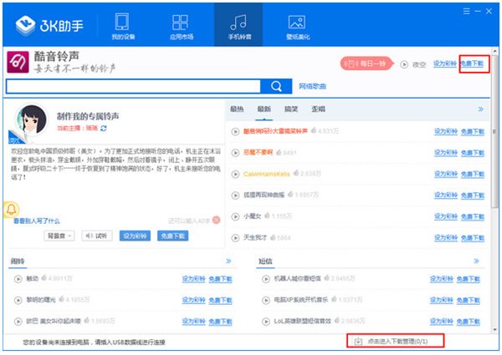Switch to the 歪唱 tab

click(x=318, y=109)
